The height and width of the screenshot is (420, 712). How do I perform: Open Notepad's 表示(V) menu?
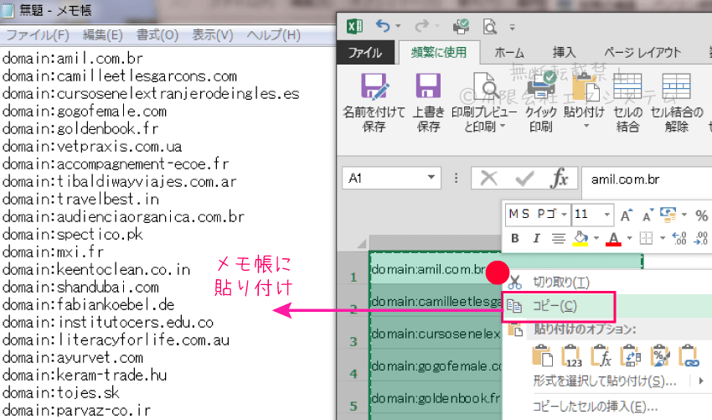[212, 35]
